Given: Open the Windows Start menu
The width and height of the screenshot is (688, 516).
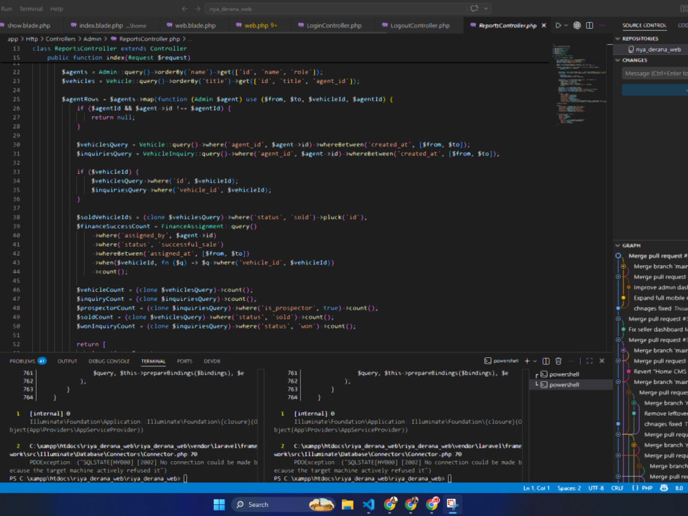Looking at the screenshot, I should point(219,504).
